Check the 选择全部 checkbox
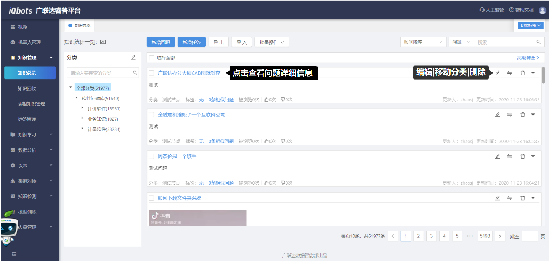549x261 pixels. [152, 58]
